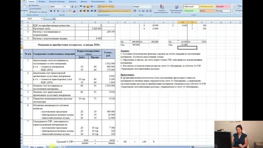Click the cell containing 1 620 000

[x=95, y=29]
